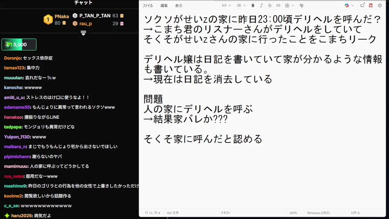Click P_TAN_P_TAN in the leaderboard
This screenshot has height=219, width=389.
click(95, 16)
